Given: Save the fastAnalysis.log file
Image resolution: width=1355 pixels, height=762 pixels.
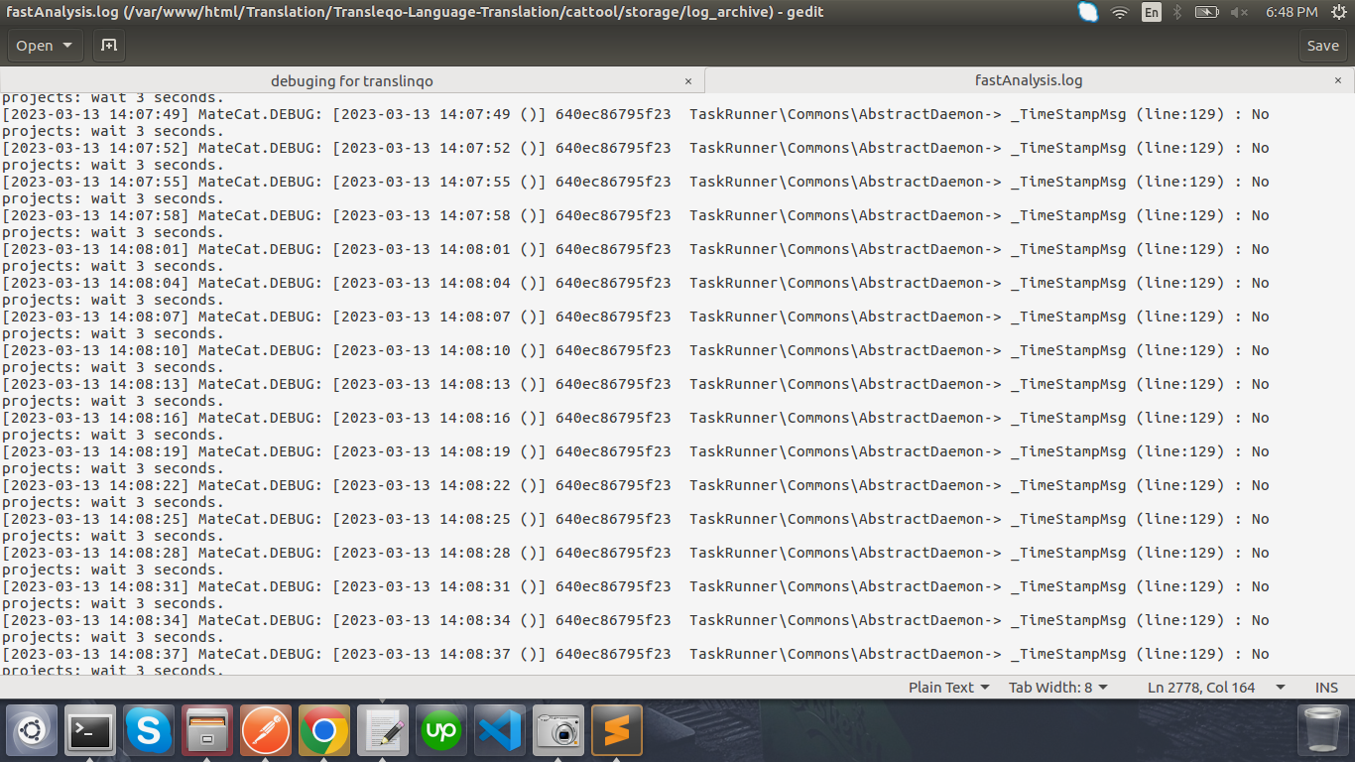Looking at the screenshot, I should point(1323,46).
